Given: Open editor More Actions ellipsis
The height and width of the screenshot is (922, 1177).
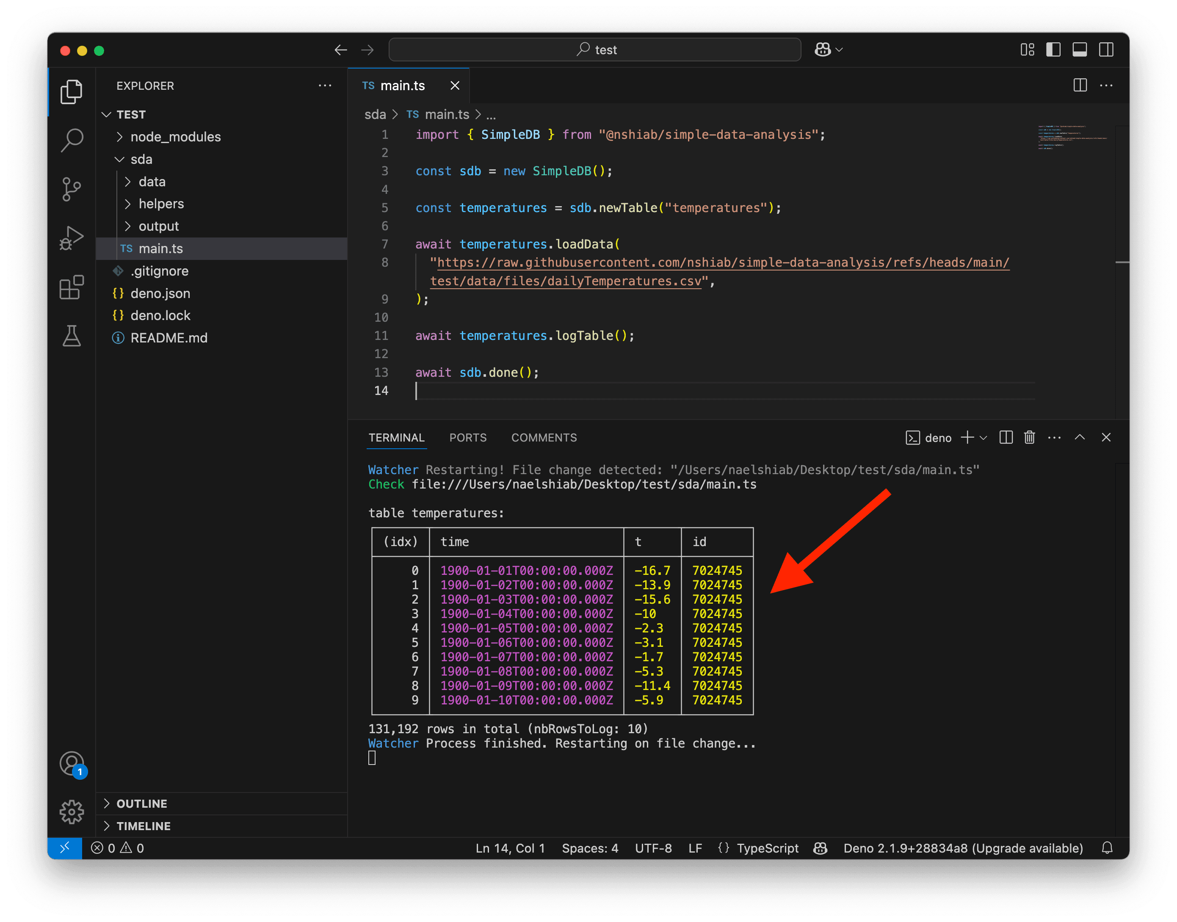Looking at the screenshot, I should coord(1106,85).
